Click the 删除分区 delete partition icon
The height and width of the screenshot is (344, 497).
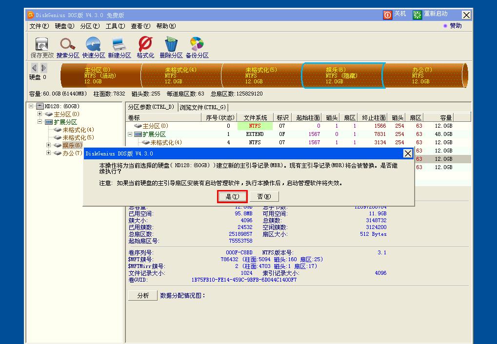(x=171, y=48)
